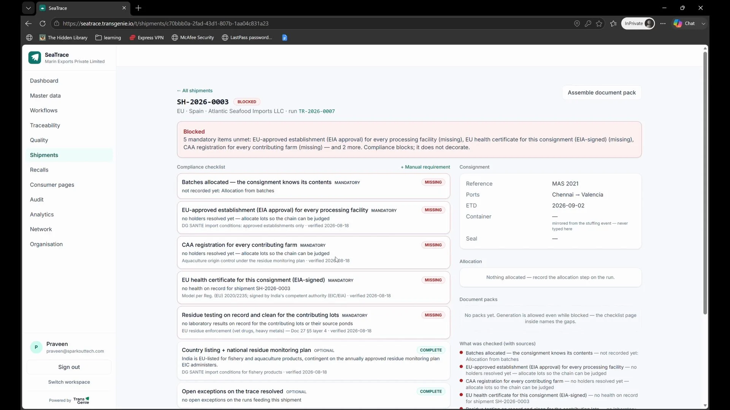730x410 pixels.
Task: Open browser settings and more menu
Action: (663, 24)
